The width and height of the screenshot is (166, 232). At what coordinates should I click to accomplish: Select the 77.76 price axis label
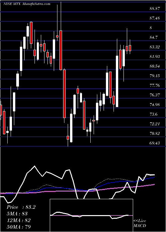pos(155,86)
